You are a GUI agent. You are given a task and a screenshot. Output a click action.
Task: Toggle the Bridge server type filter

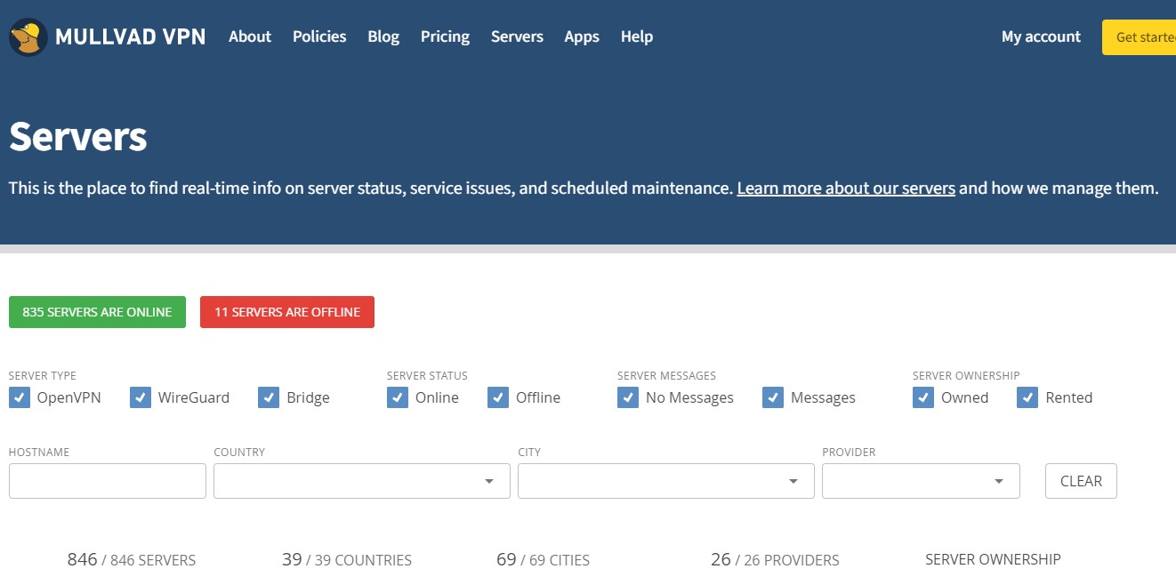(269, 397)
